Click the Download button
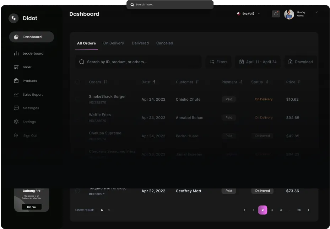This screenshot has height=229, width=330. (301, 62)
